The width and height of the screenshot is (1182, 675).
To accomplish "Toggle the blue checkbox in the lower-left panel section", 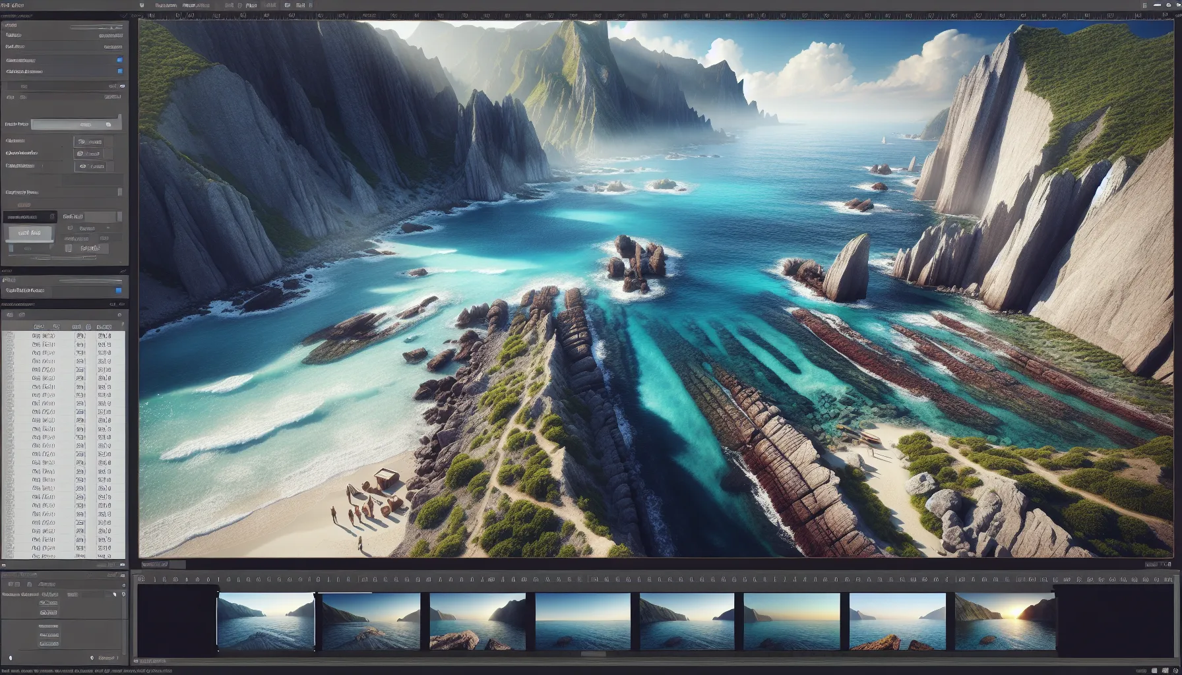I will pyautogui.click(x=119, y=290).
